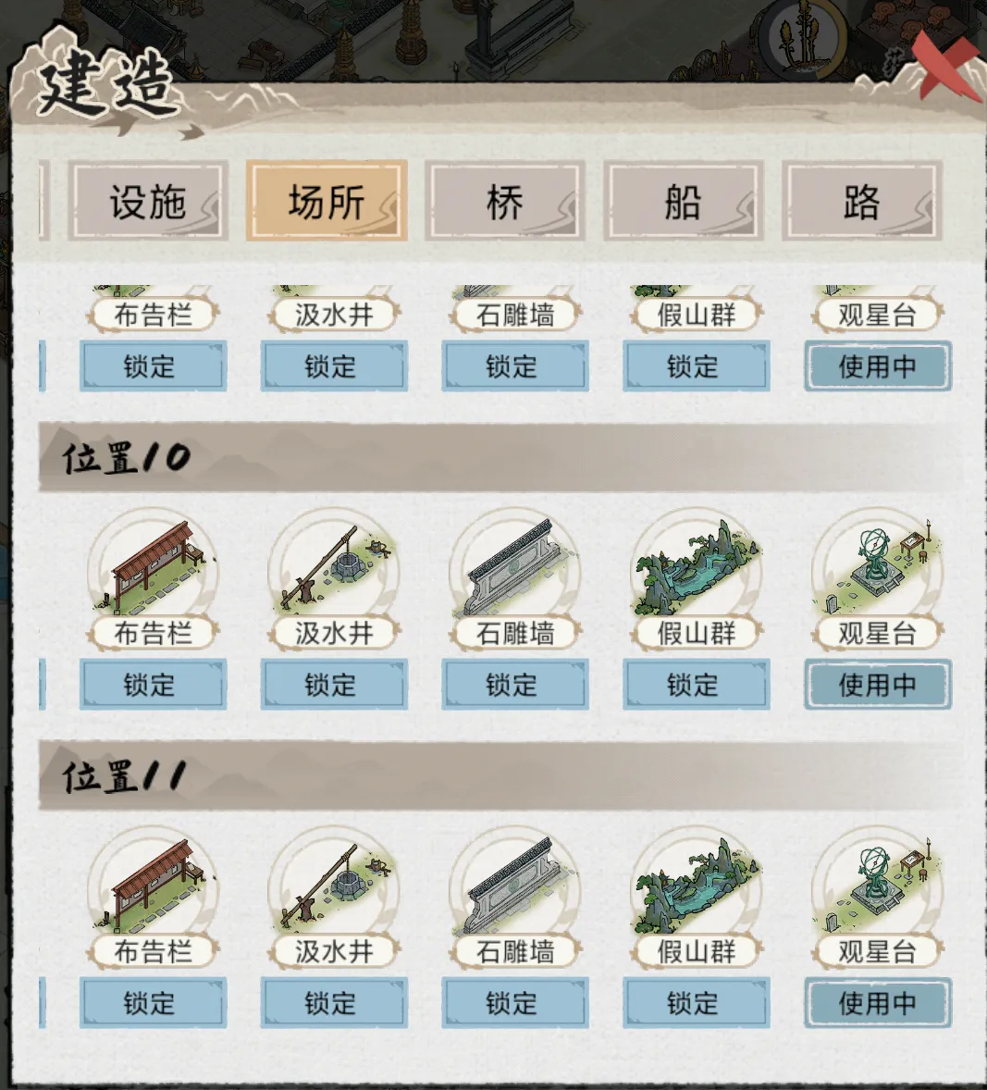Switch to the 船 tab
Viewport: 987px width, 1090px height.
(684, 202)
